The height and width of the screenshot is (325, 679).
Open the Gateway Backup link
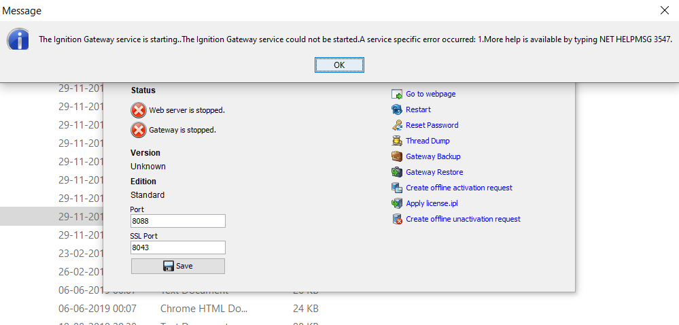pos(433,156)
